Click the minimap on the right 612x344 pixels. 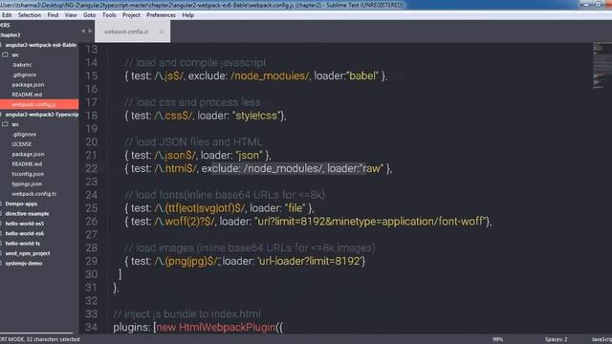click(x=601, y=66)
